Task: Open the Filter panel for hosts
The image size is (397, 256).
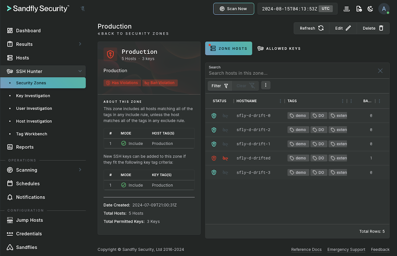Action: [x=220, y=86]
